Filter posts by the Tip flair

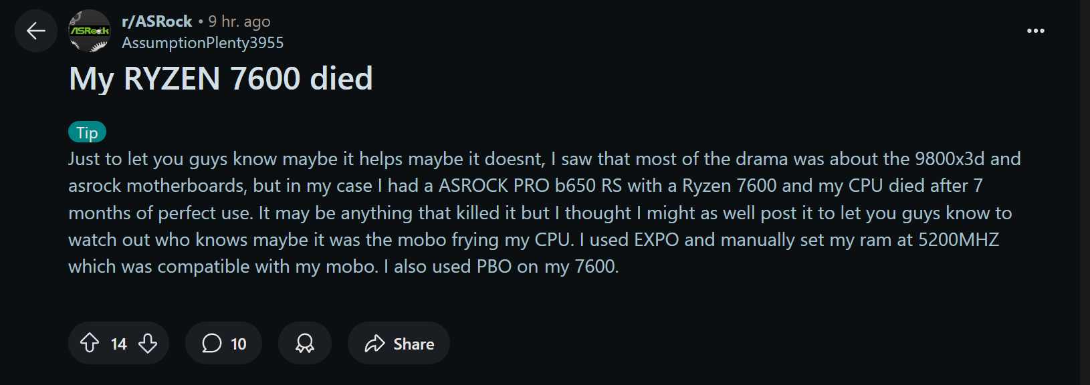coord(87,132)
